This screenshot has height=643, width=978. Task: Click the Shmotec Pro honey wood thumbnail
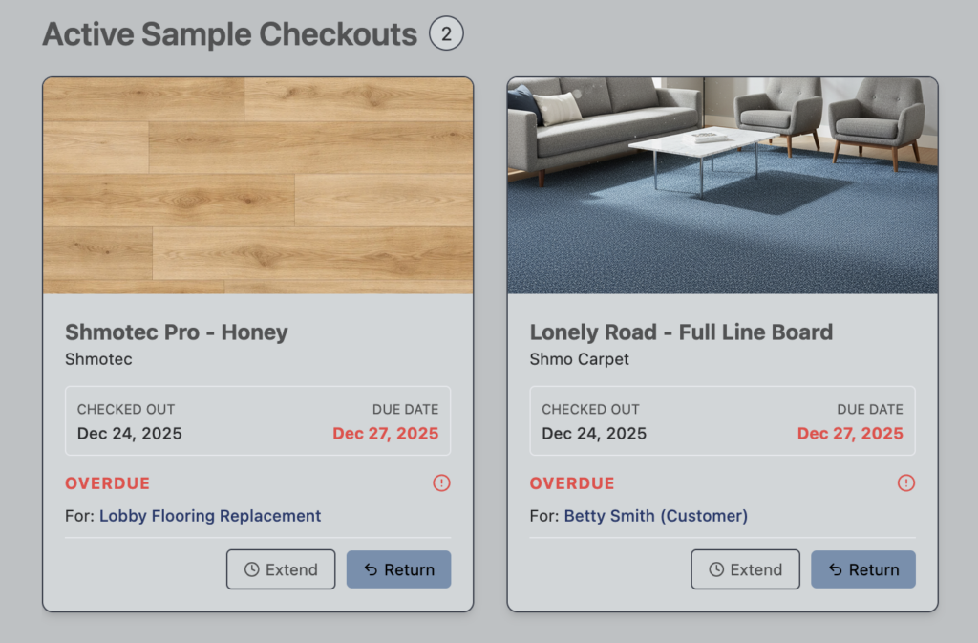pos(258,185)
